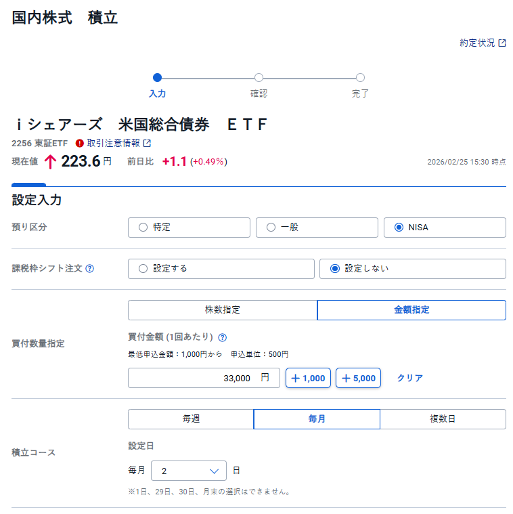
Task: Click the purchase amount field showing 33,000
Action: pyautogui.click(x=204, y=378)
